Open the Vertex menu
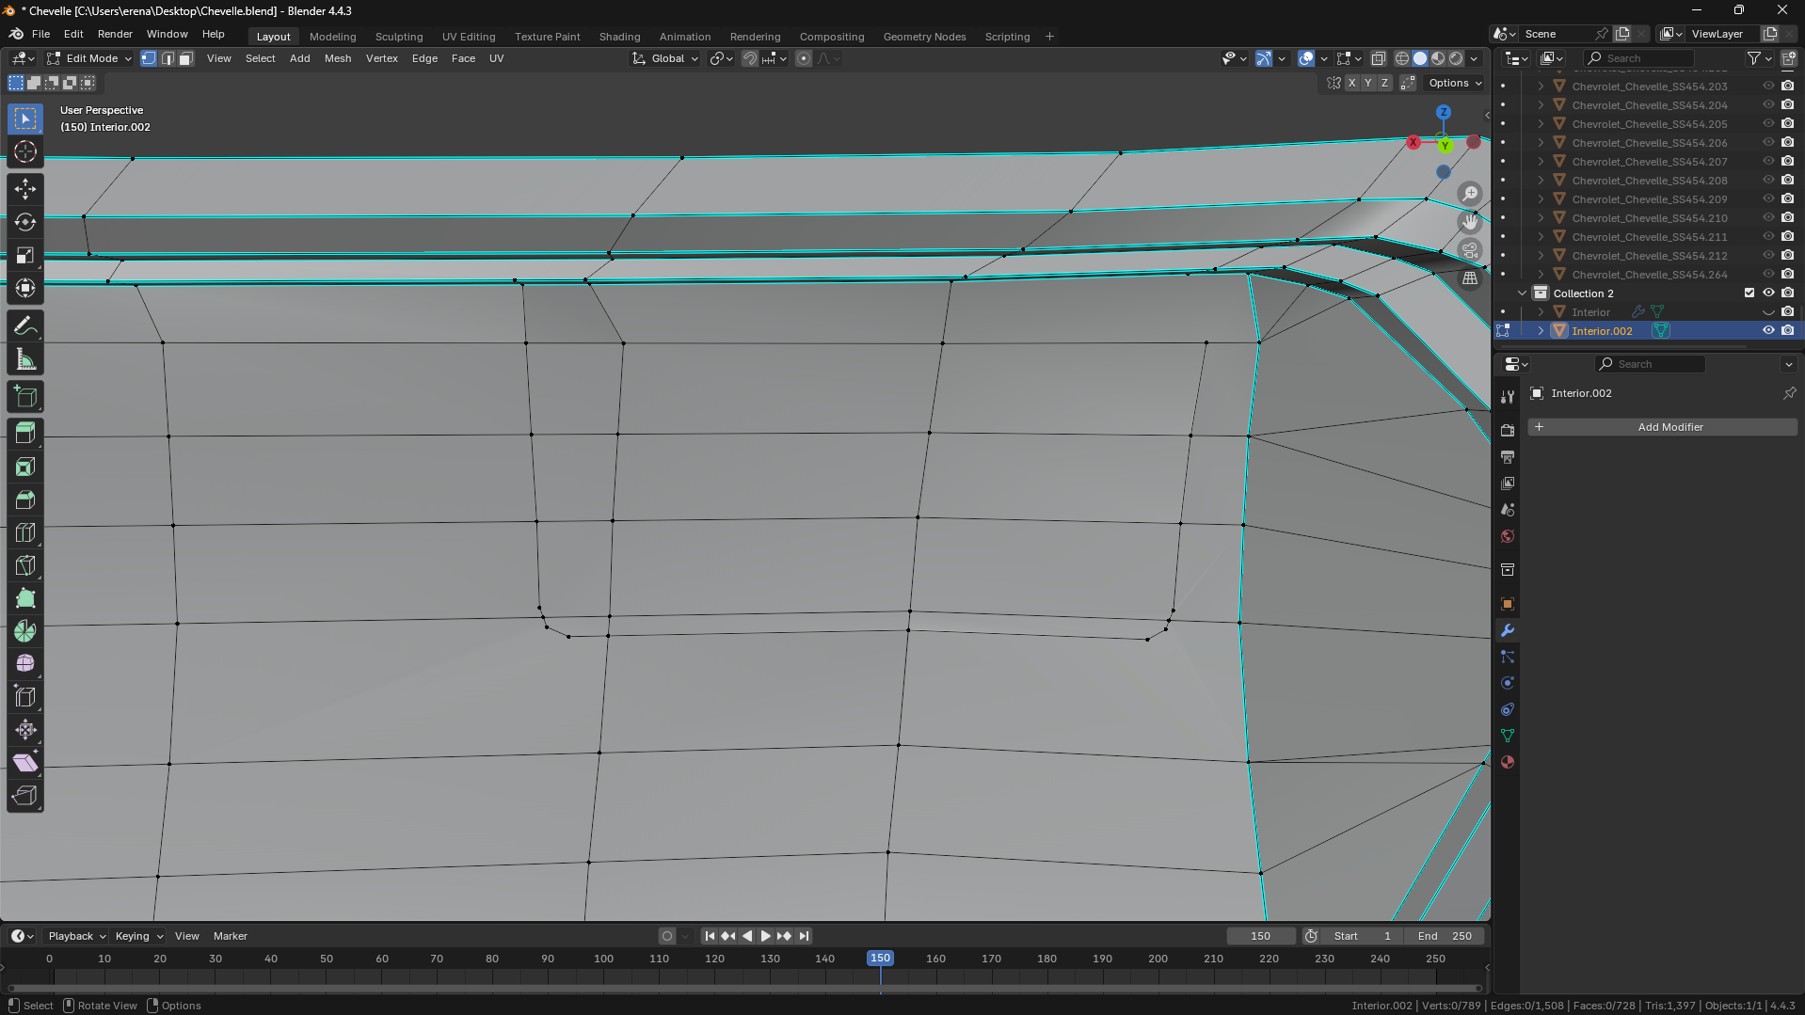This screenshot has height=1015, width=1805. (x=382, y=58)
